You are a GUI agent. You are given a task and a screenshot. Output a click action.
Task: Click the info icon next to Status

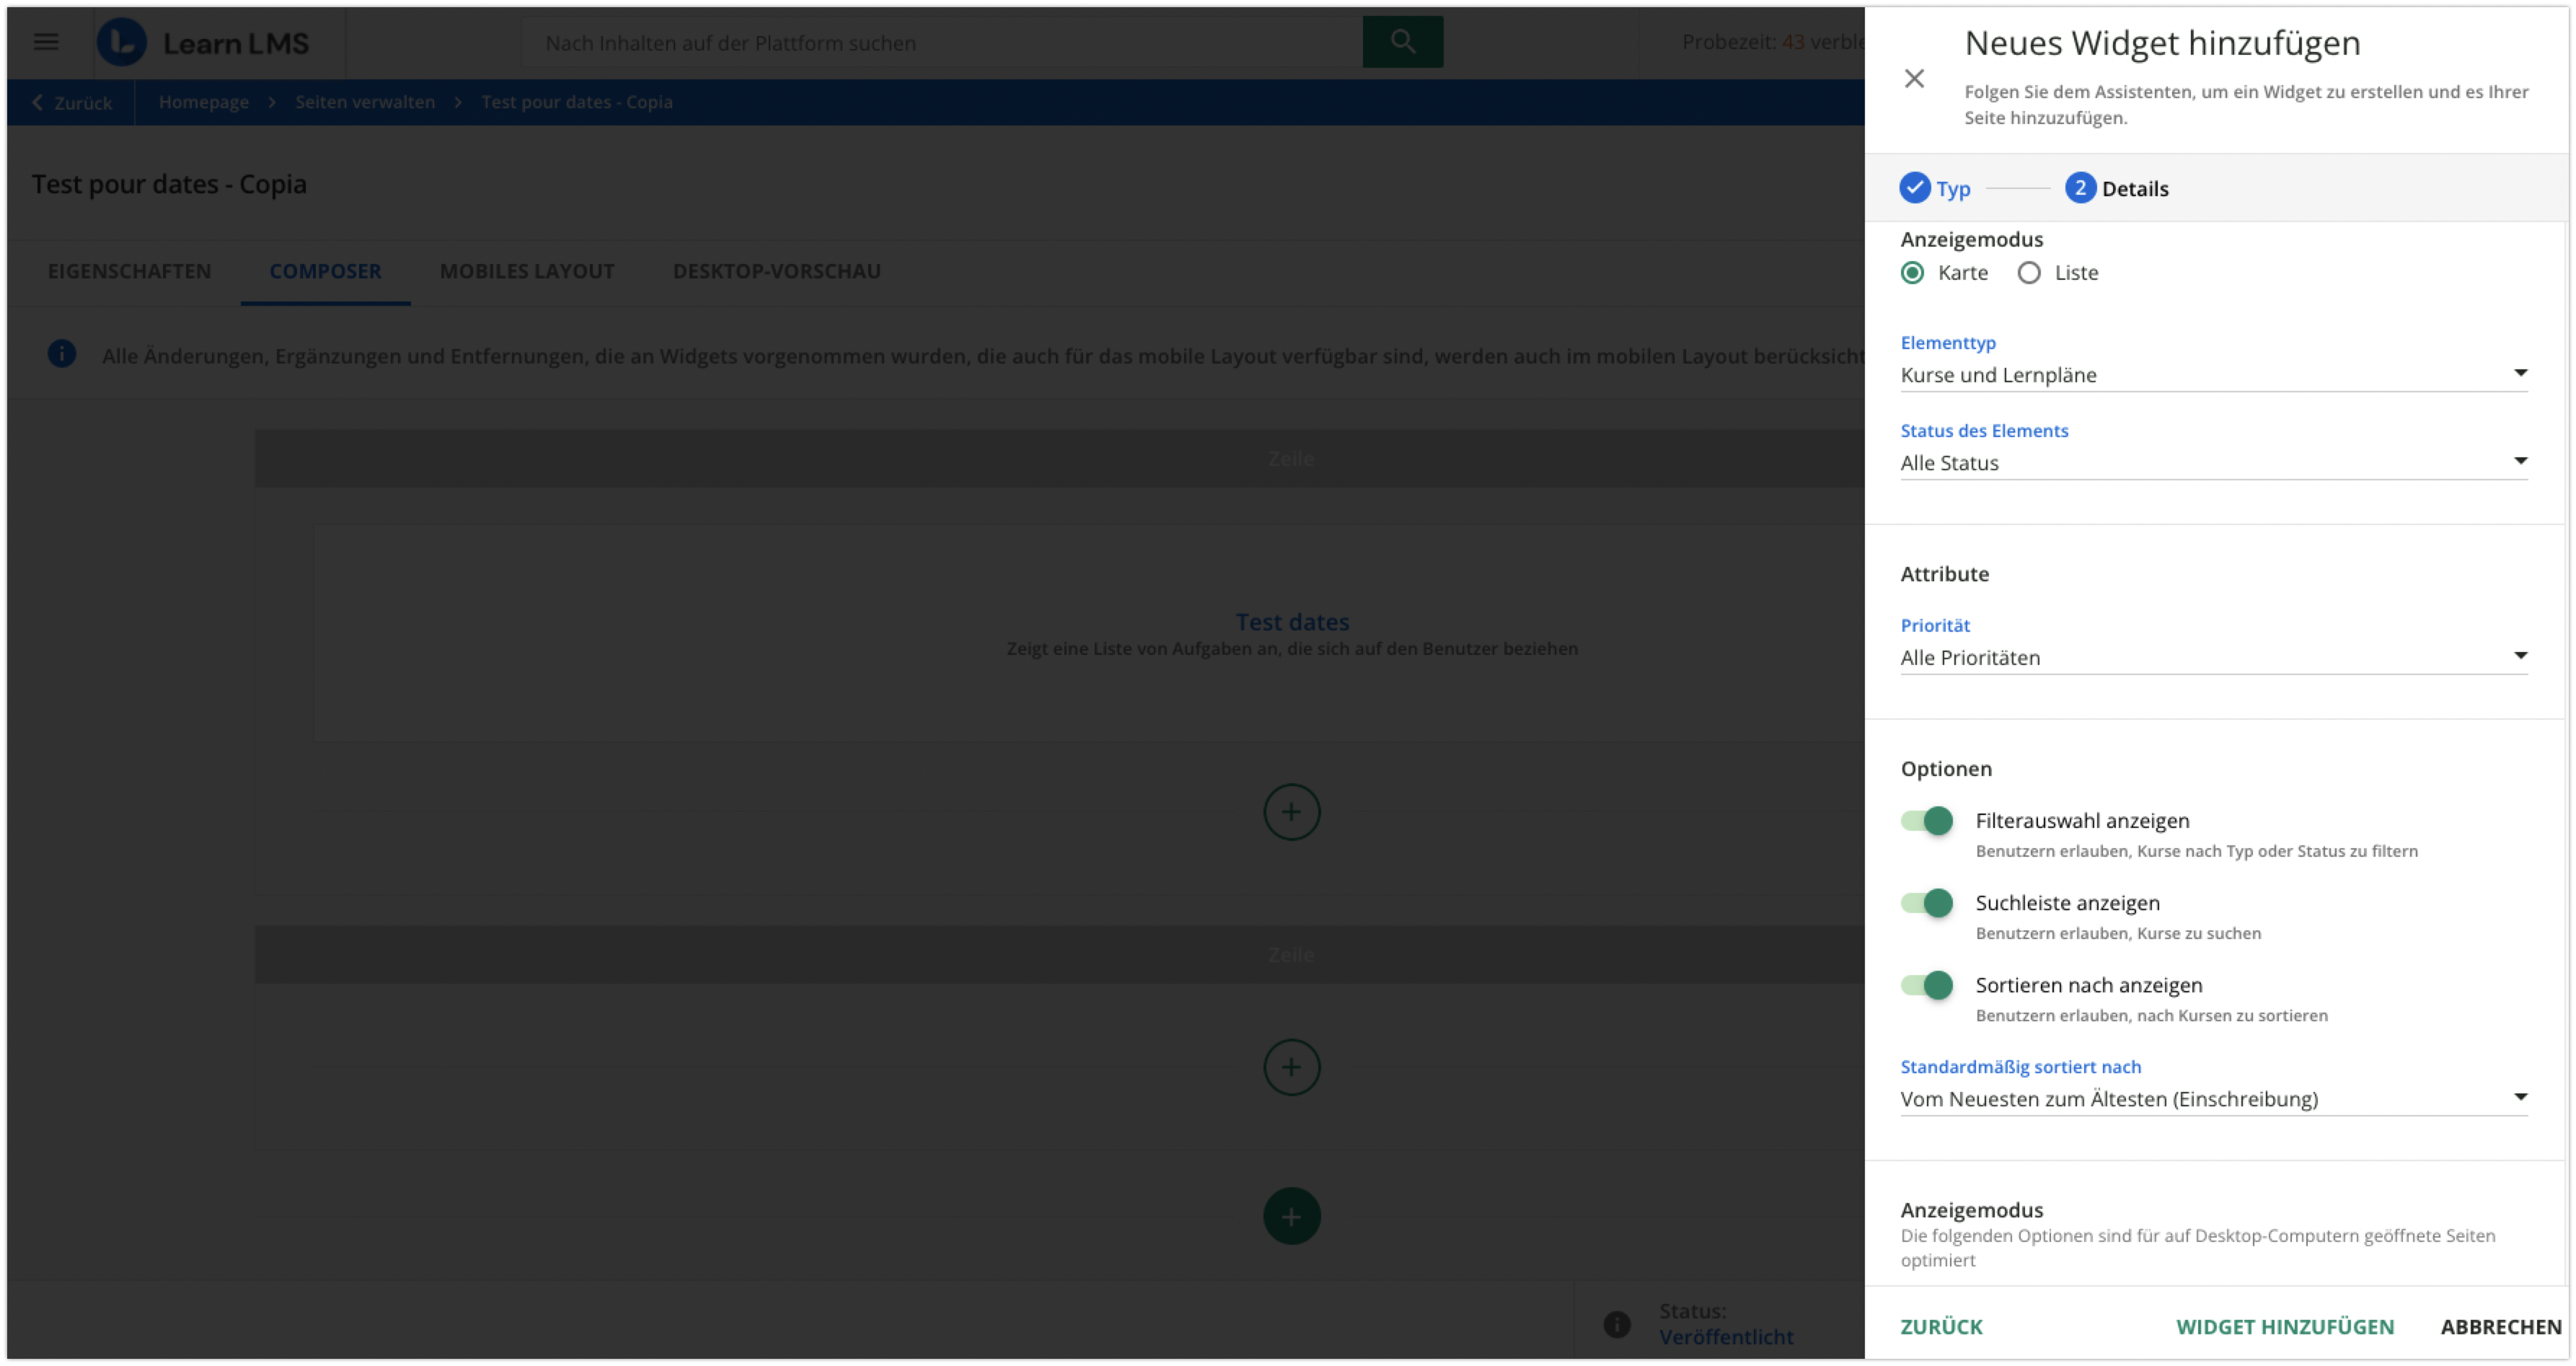1616,1324
